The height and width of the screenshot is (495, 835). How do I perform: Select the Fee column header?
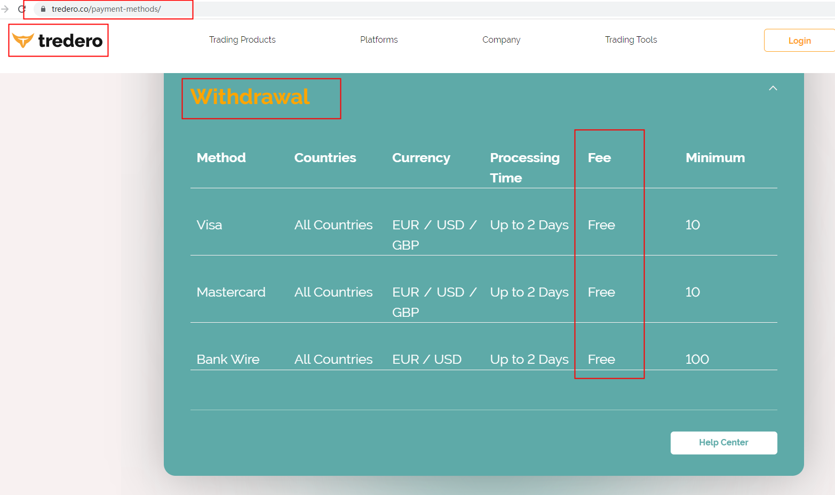tap(599, 158)
